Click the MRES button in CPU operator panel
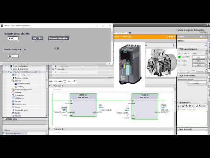 tap(199, 65)
